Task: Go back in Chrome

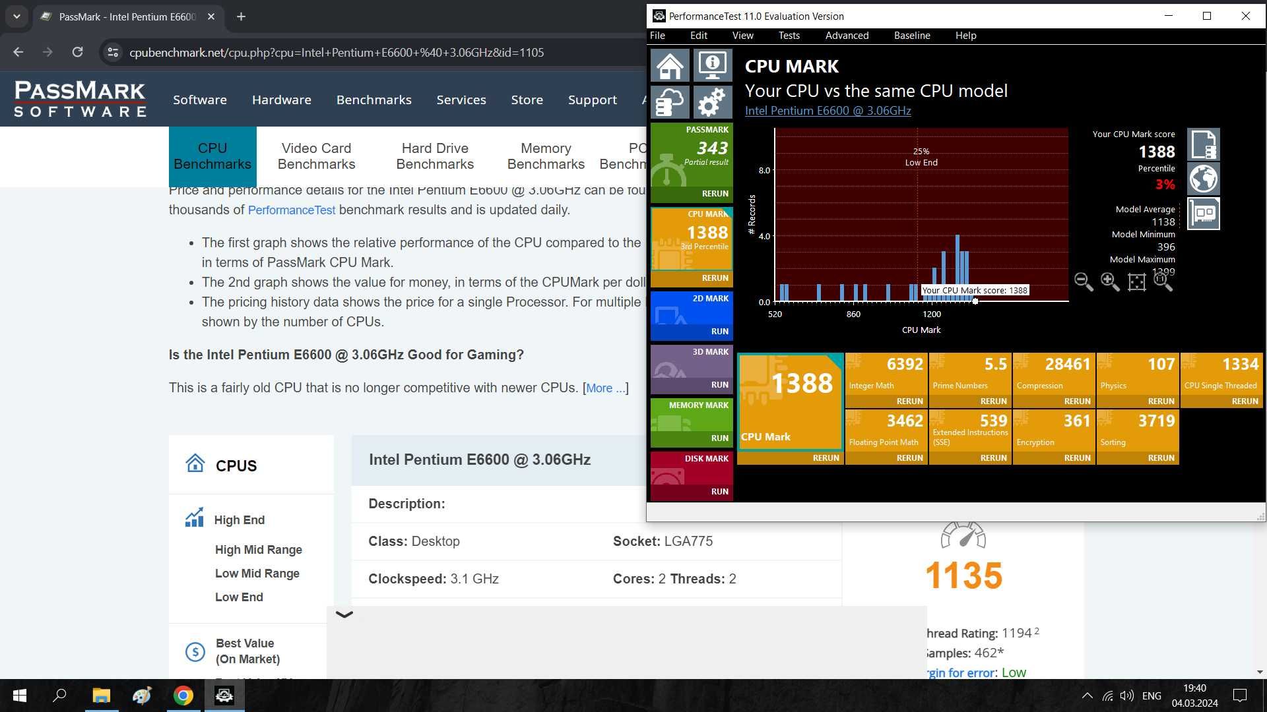Action: coord(18,52)
